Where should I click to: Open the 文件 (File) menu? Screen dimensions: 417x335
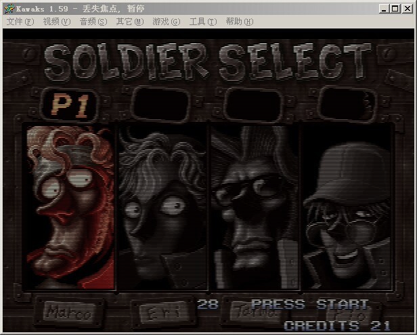point(20,22)
